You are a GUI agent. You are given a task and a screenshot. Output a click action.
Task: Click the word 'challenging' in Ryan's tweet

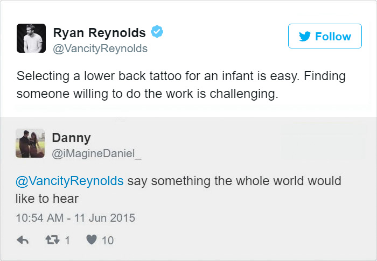pyautogui.click(x=245, y=93)
